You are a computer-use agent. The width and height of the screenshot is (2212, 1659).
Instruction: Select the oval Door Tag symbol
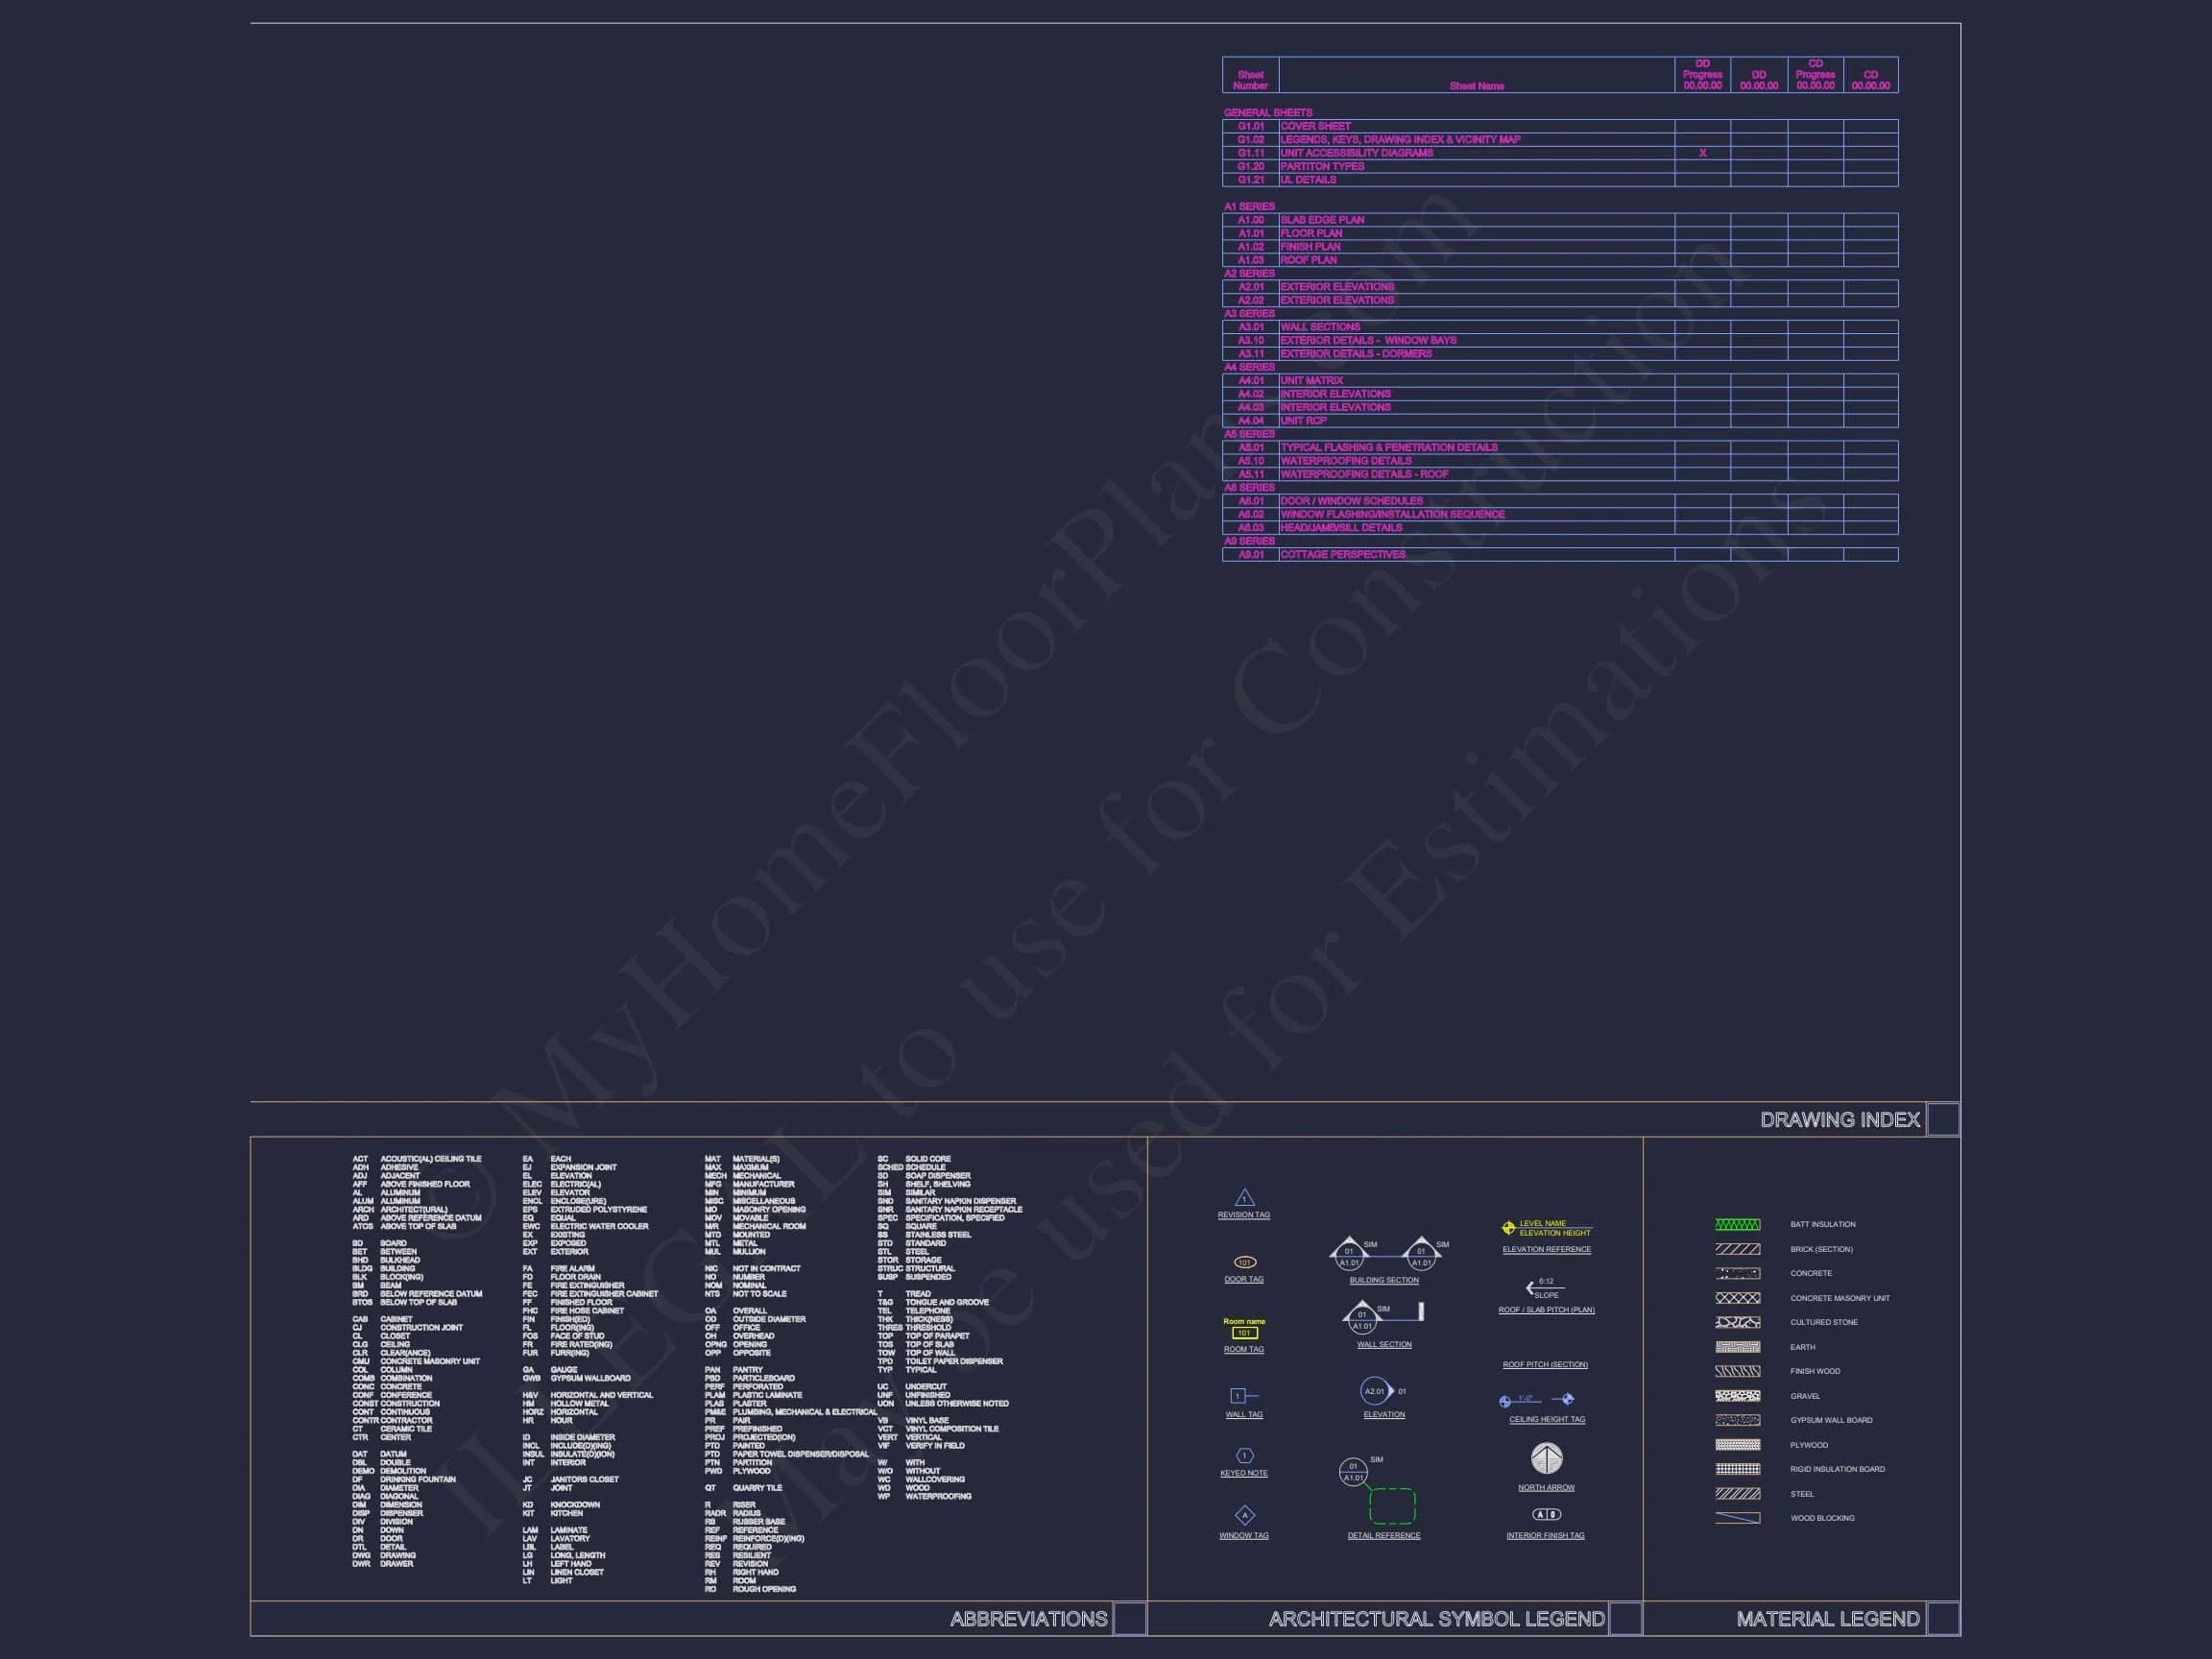tap(1244, 1262)
